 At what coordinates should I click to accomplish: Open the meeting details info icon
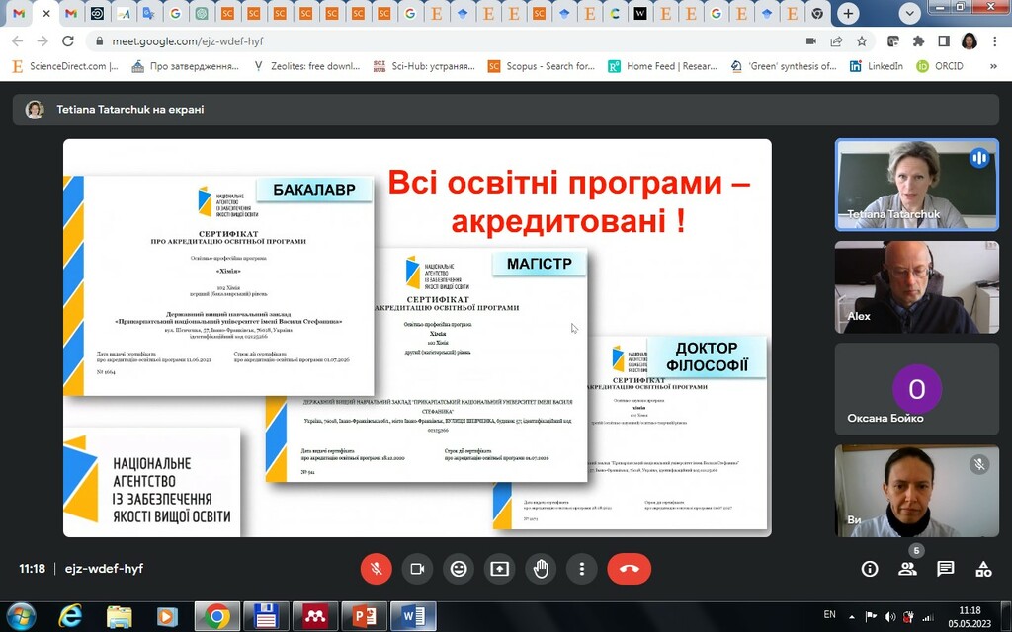click(x=870, y=569)
